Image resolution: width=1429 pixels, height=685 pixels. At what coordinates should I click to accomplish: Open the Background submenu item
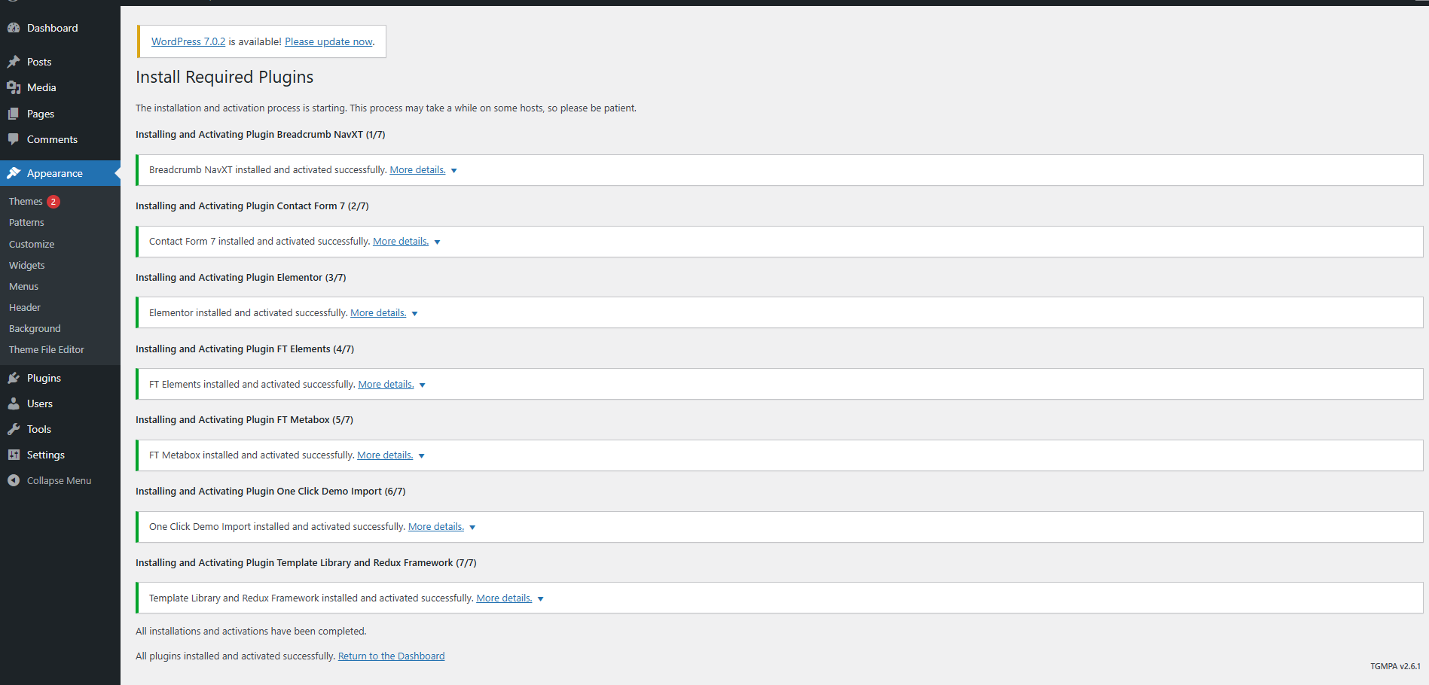pyautogui.click(x=35, y=329)
